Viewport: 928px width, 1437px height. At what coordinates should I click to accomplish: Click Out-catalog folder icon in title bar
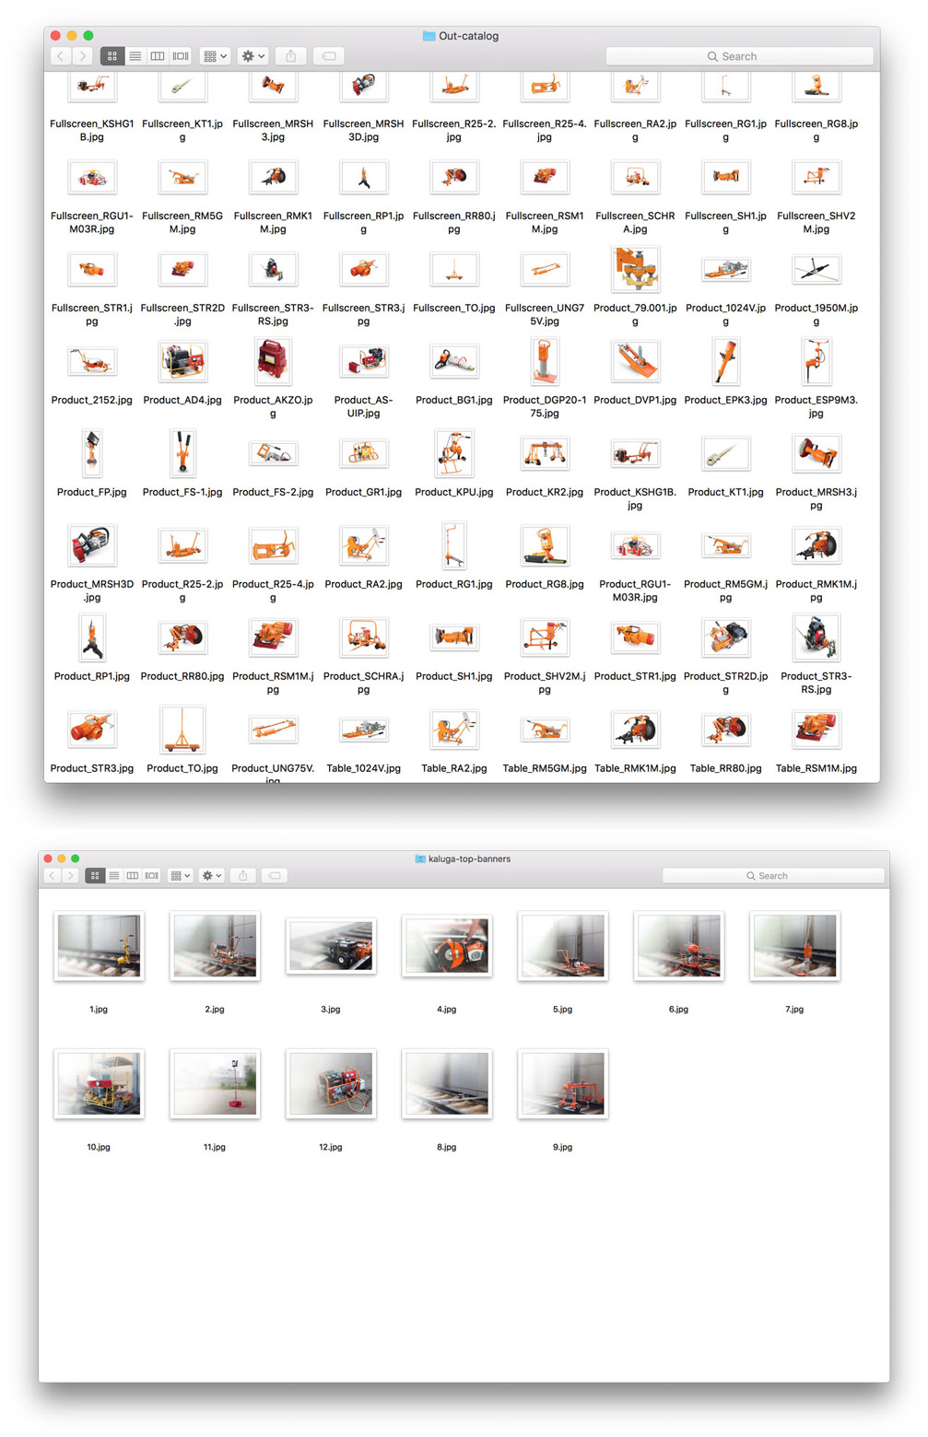pyautogui.click(x=429, y=36)
